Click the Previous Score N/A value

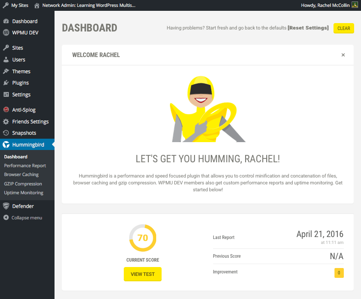pos(336,256)
